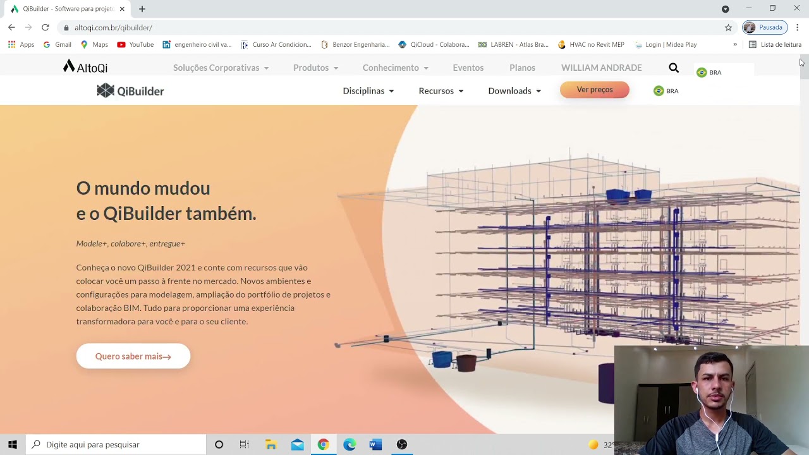
Task: Go back with the browser back arrow
Action: [x=11, y=27]
